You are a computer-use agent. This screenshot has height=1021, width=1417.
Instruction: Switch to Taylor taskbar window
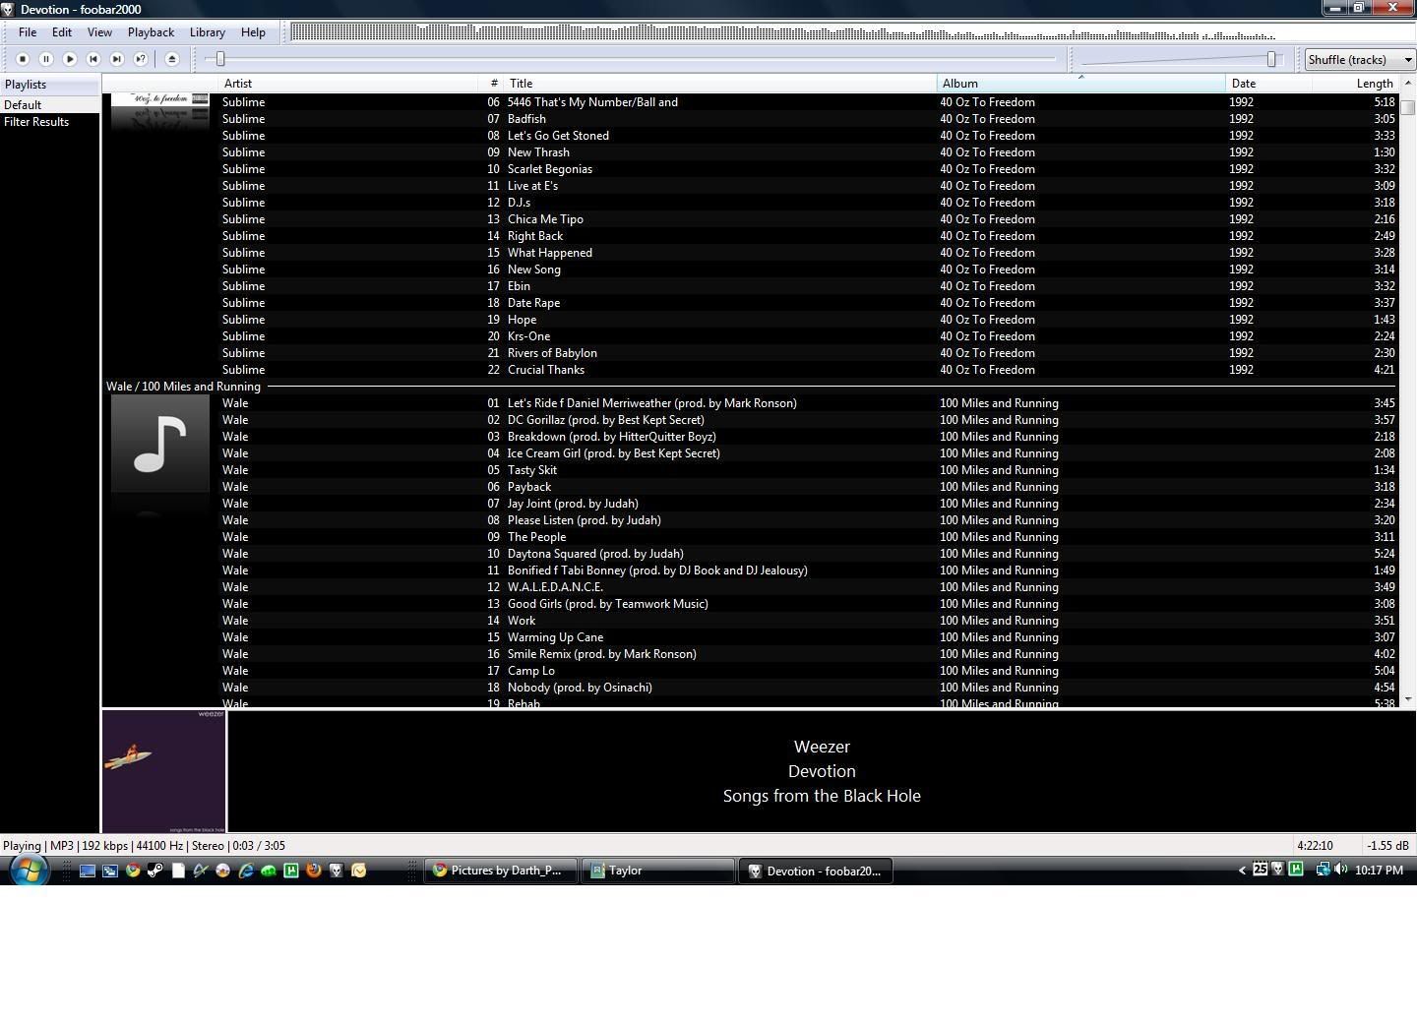tap(658, 871)
